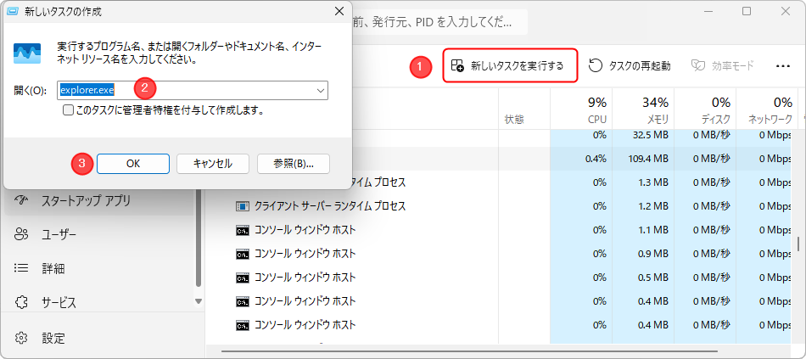This screenshot has width=806, height=359.
Task: Click the console icon in the 0.5 MB row
Action: (242, 278)
